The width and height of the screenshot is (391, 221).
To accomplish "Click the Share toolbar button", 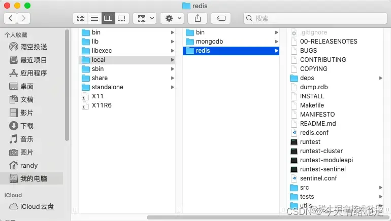I will (x=198, y=18).
